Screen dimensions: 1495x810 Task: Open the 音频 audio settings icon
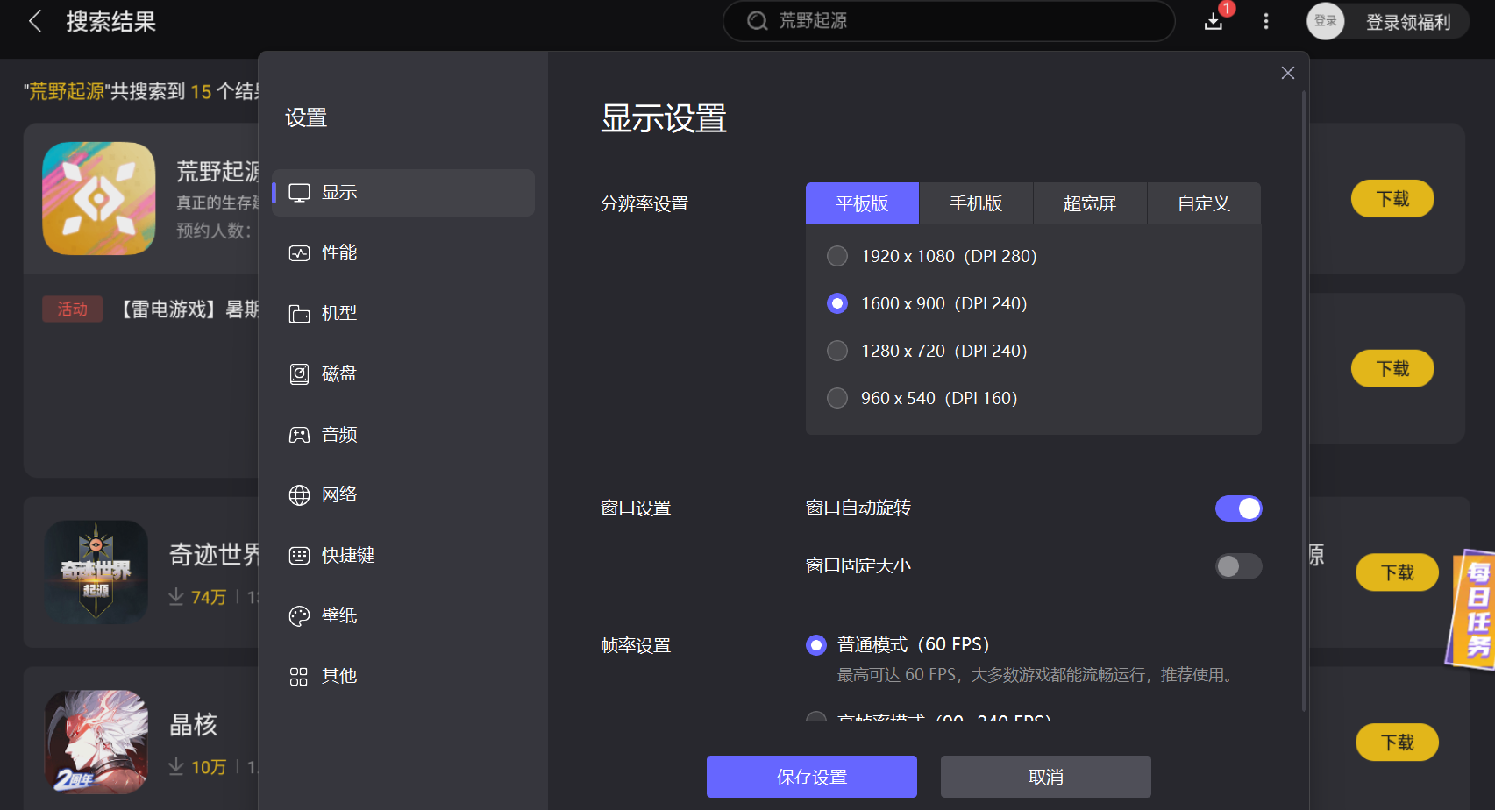(299, 435)
